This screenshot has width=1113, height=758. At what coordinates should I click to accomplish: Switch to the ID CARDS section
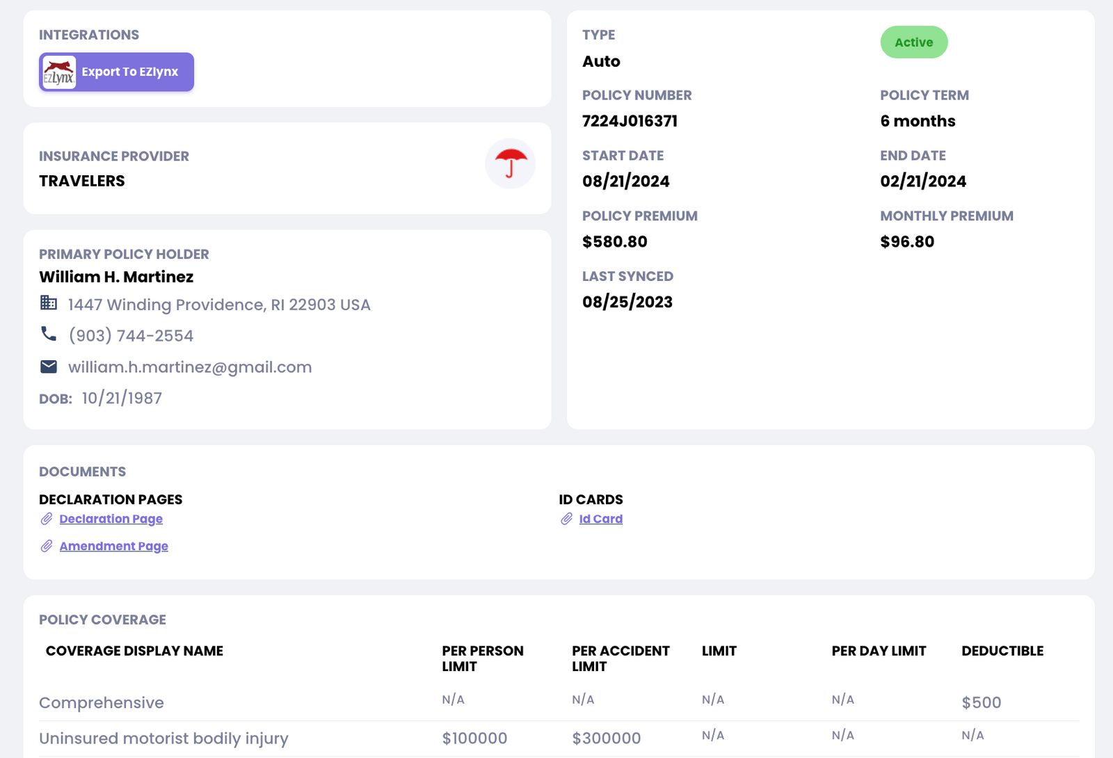pos(591,499)
